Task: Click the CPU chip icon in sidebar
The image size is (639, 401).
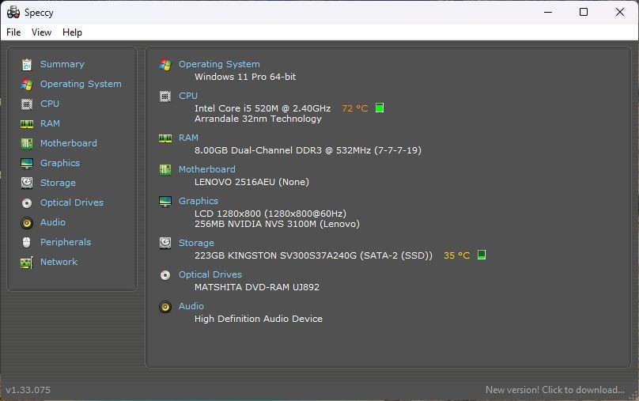Action: [x=27, y=104]
